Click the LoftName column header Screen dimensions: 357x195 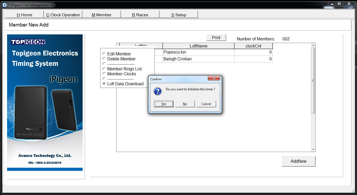point(199,46)
